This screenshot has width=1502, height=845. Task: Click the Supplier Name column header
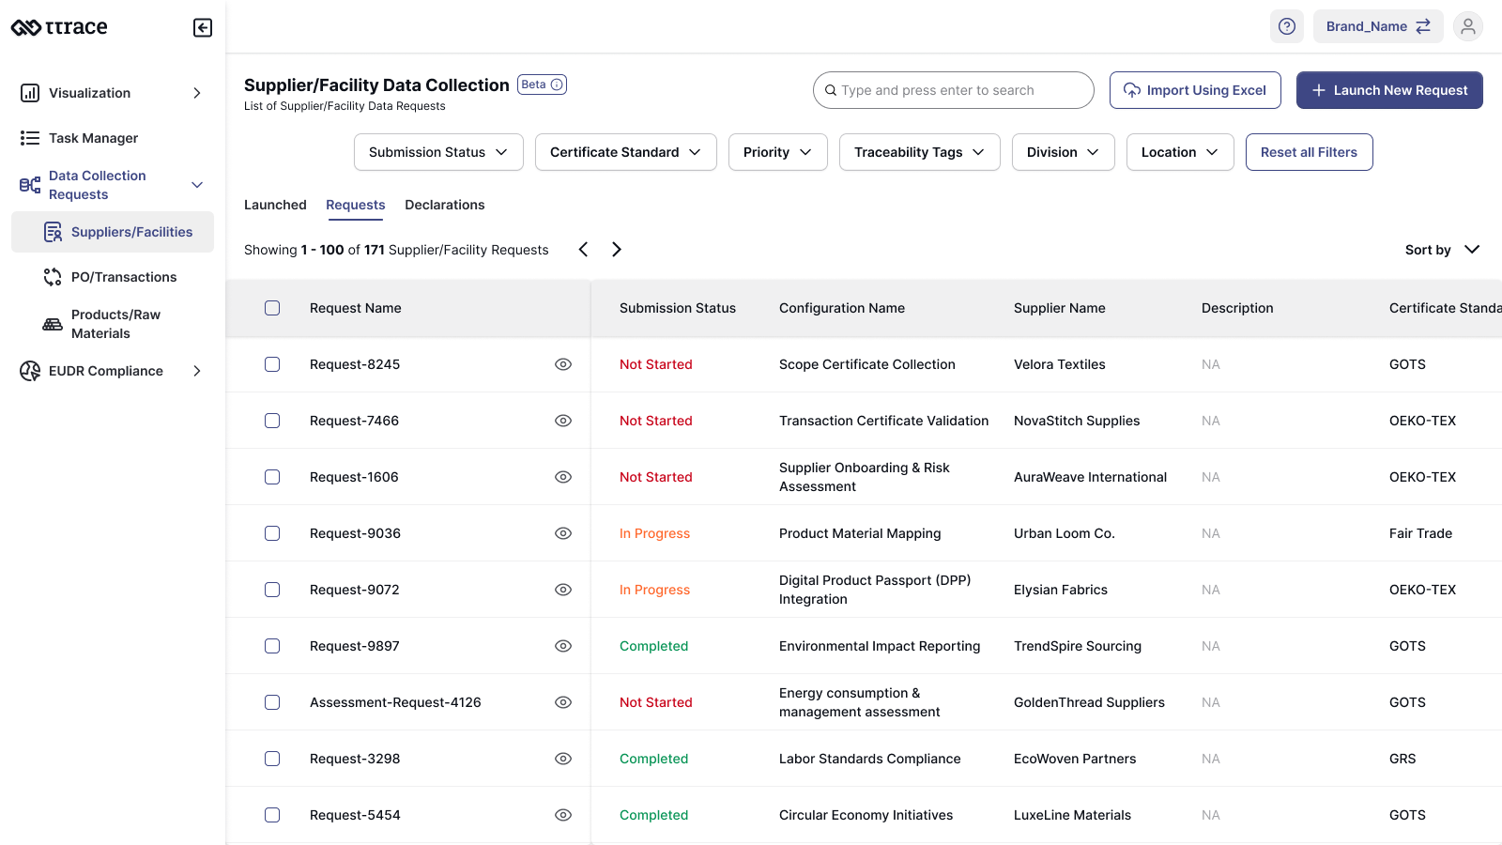(x=1060, y=308)
